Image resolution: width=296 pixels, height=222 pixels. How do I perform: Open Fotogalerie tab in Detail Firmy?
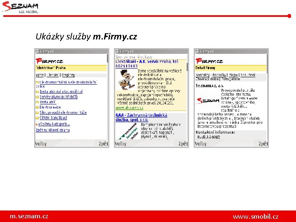tap(231, 79)
